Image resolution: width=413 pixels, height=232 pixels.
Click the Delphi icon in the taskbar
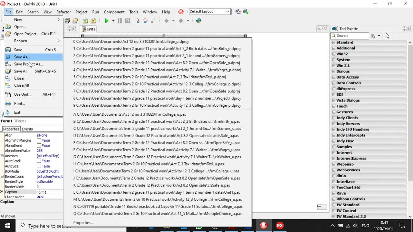[x=264, y=226]
